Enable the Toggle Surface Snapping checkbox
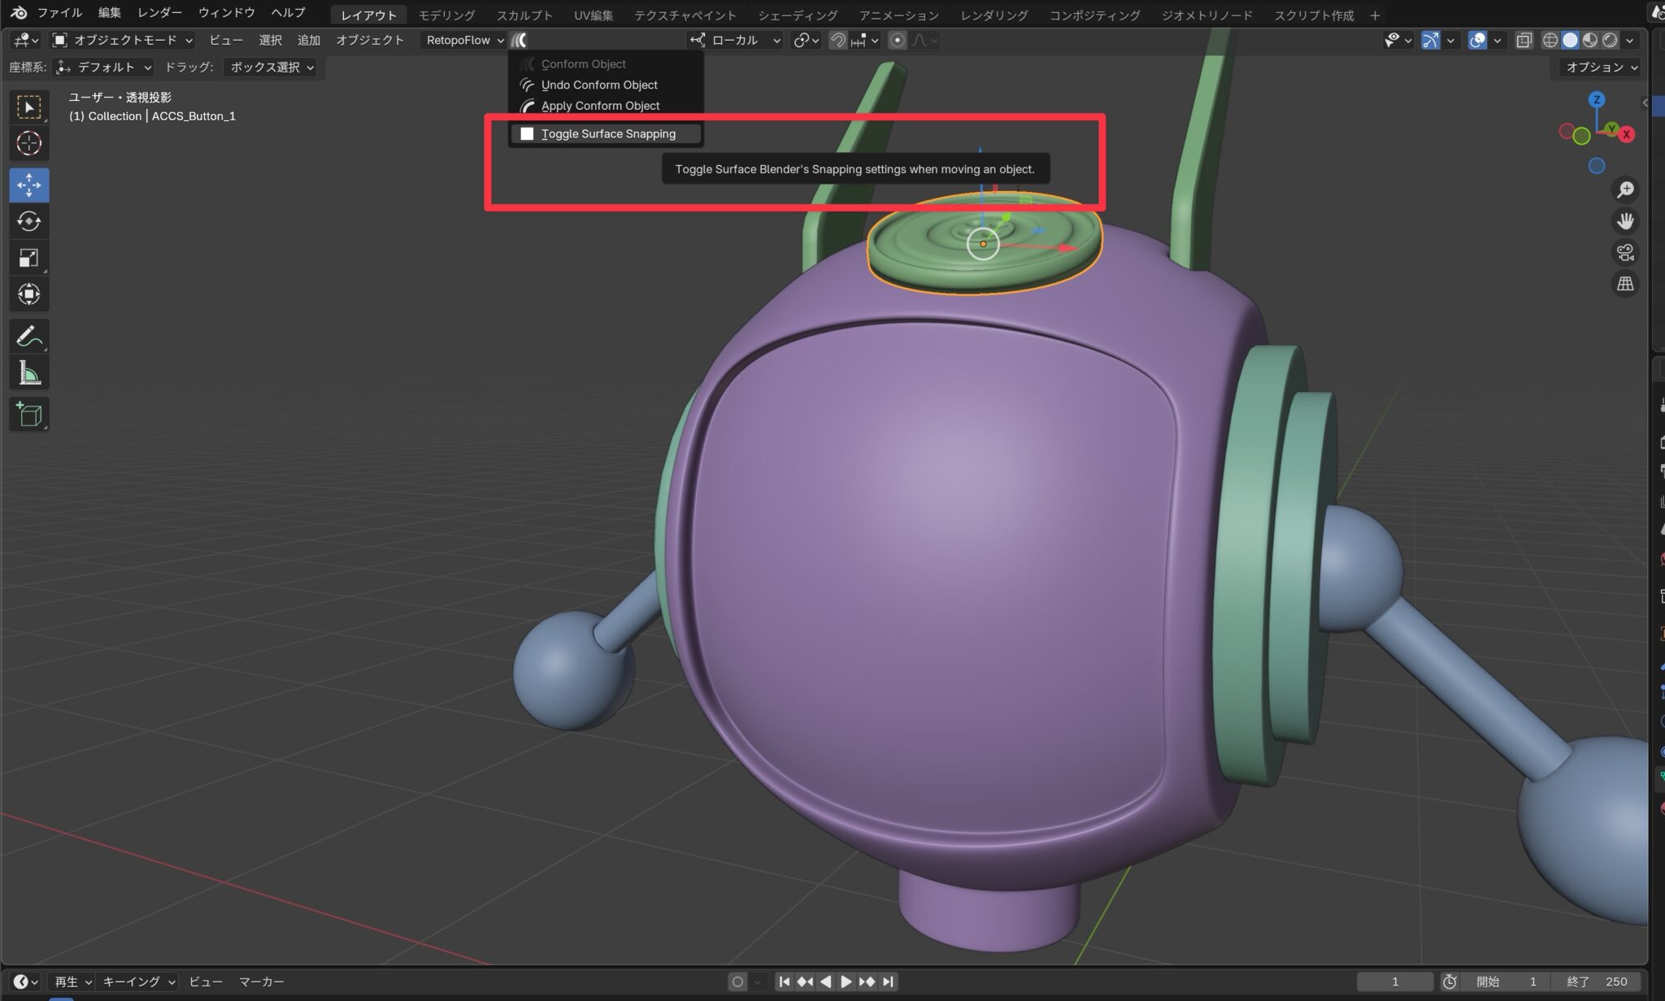 [x=528, y=133]
